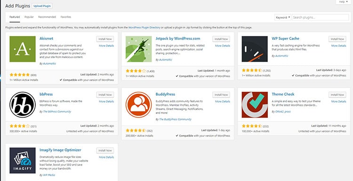This screenshot has width=353, height=181.
Task: Open the WP Super Cache title link
Action: point(286,38)
